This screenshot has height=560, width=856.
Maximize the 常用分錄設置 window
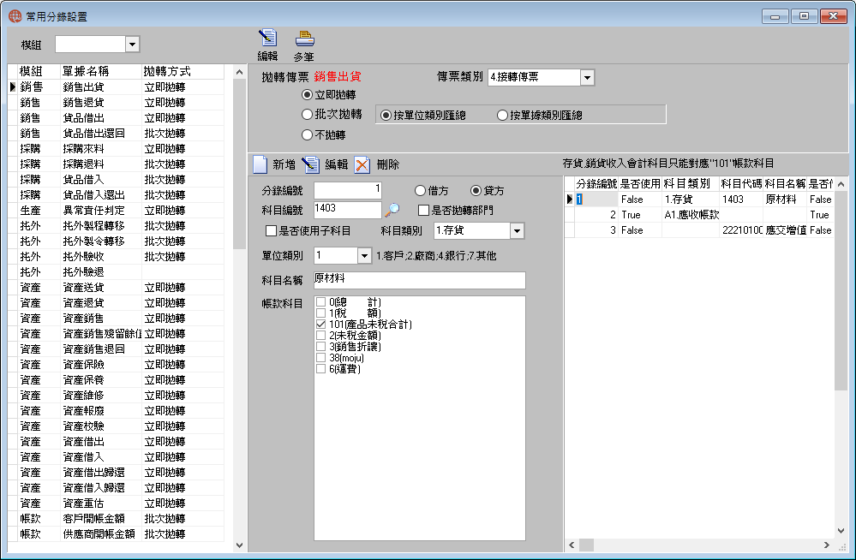coord(804,16)
